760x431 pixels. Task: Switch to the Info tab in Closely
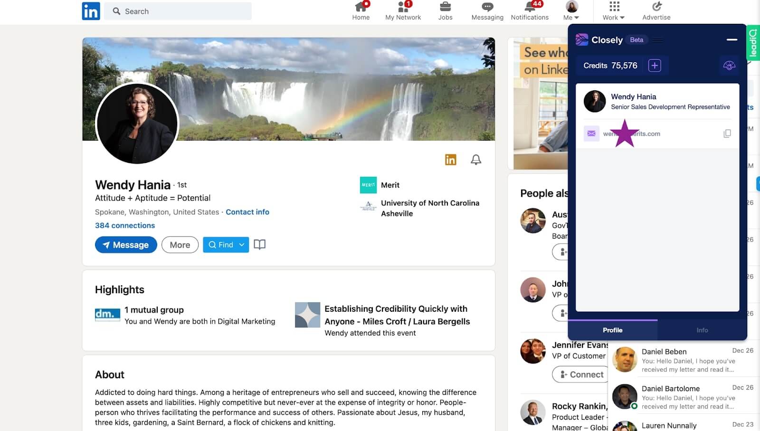pos(702,330)
